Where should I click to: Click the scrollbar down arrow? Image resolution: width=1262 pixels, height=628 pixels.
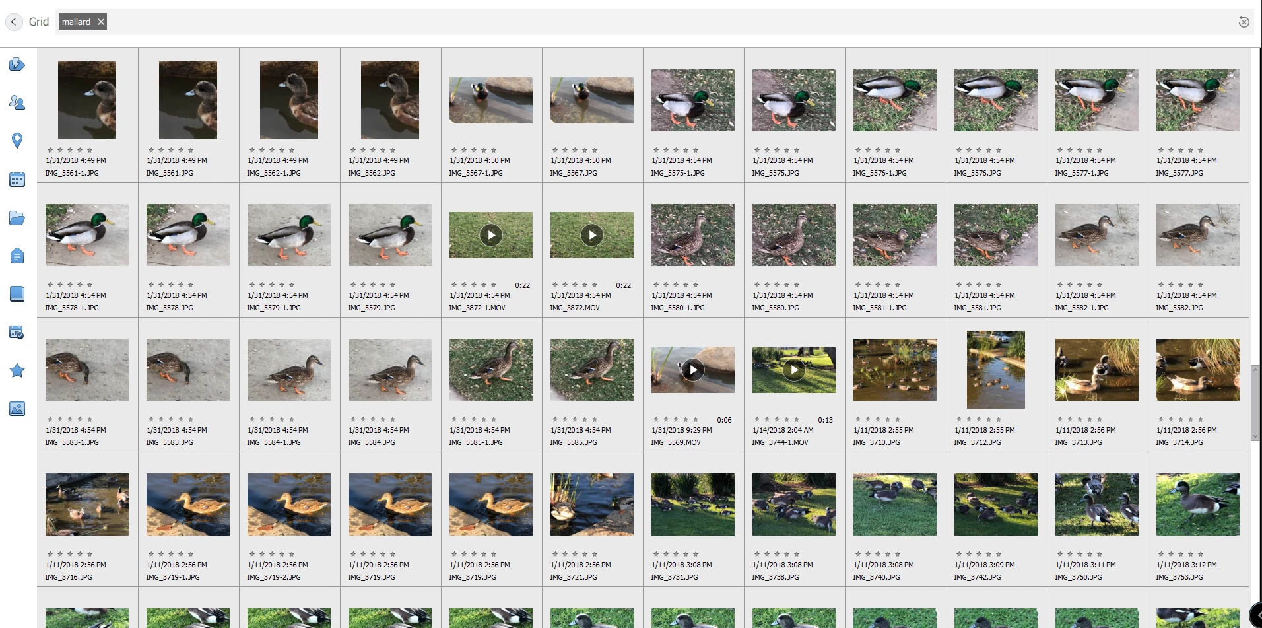point(1255,436)
